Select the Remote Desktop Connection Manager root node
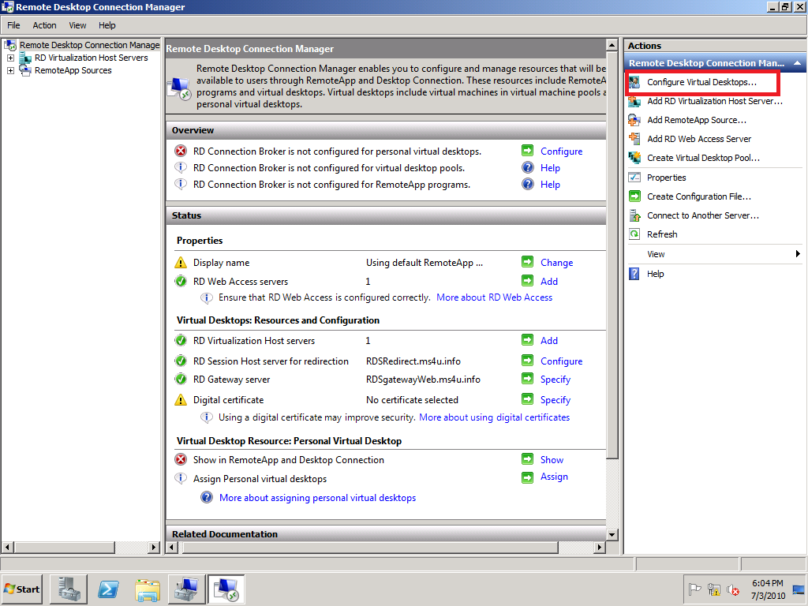This screenshot has width=808, height=606. (90, 45)
